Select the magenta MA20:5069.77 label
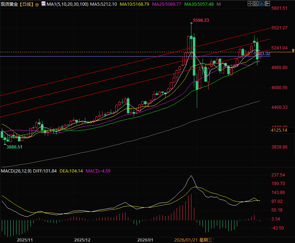Image resolution: width=295 pixels, height=243 pixels. [167, 4]
